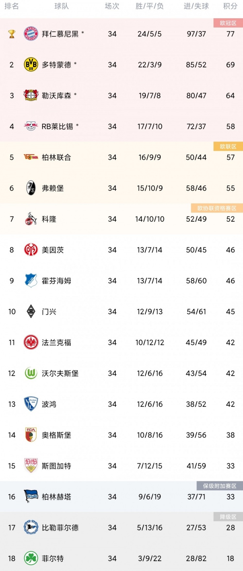Click the 欧冠区 zone label
Viewport: 243px width, 571px height.
click(228, 23)
